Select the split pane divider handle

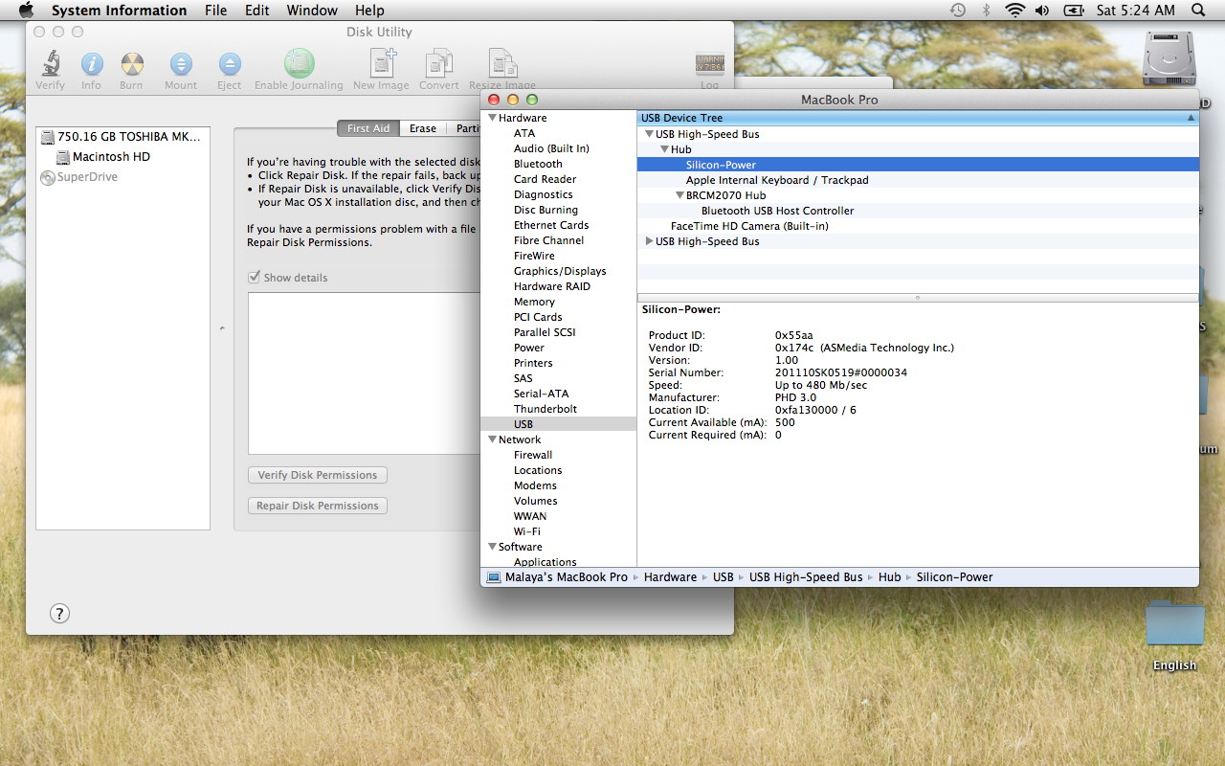[918, 298]
